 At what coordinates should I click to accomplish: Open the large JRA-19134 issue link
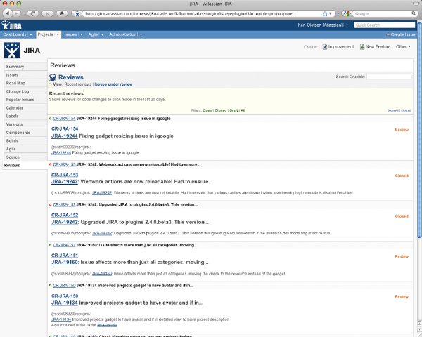pyautogui.click(x=64, y=303)
